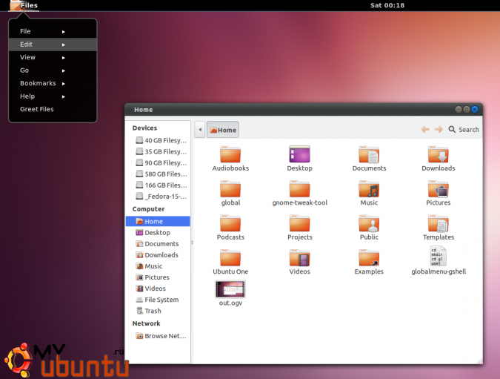Open the 90 GB Filesystem device
Screen dimensions: 500x379
click(161, 162)
